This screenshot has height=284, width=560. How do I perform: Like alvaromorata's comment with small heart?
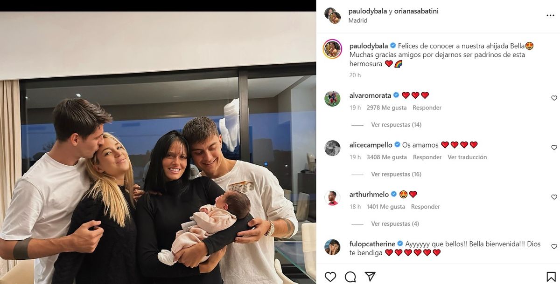(x=554, y=98)
